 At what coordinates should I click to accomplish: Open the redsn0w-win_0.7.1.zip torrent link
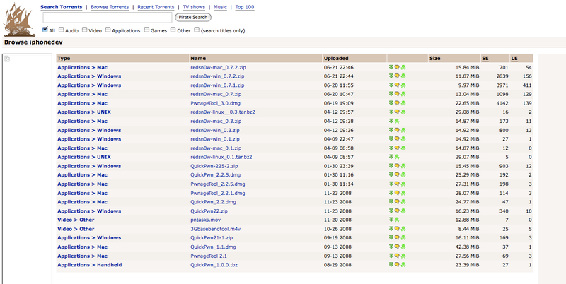click(217, 85)
